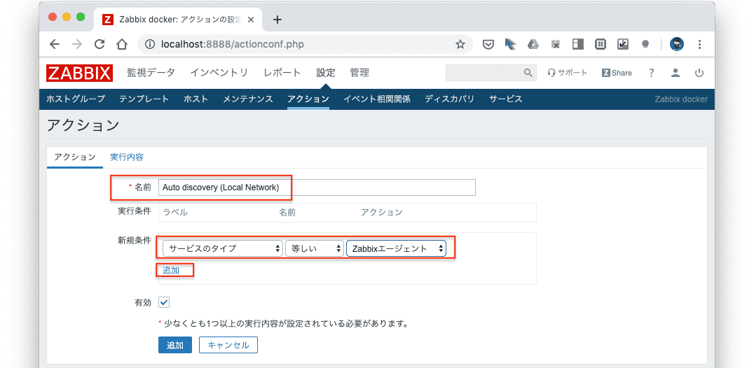Open the Chrome profile avatar

click(x=677, y=45)
